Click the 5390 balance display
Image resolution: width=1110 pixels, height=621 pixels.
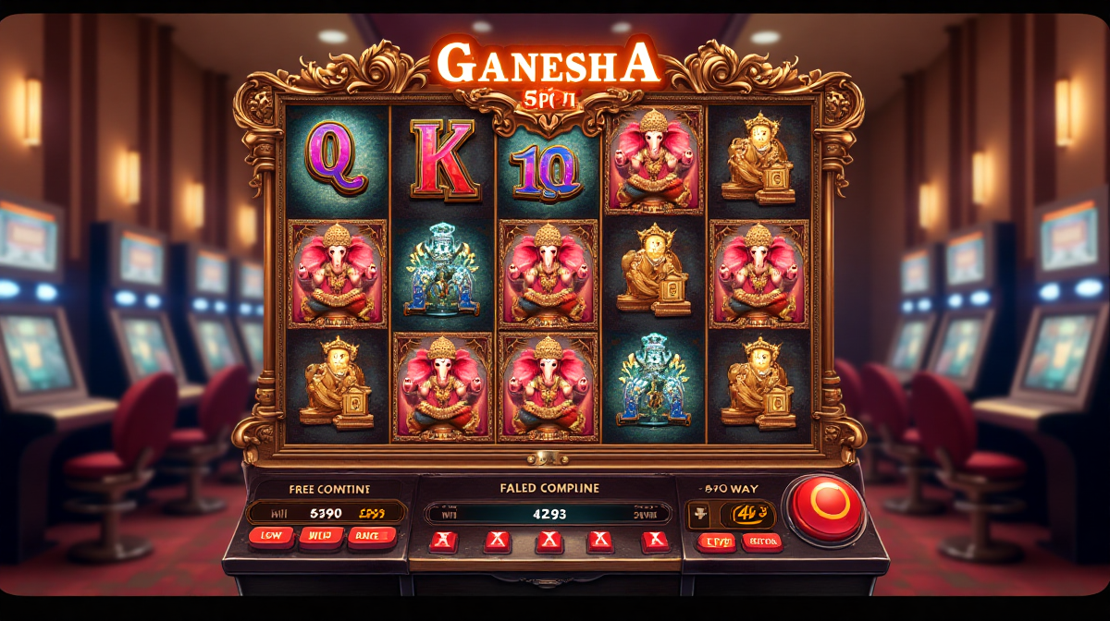click(x=327, y=512)
